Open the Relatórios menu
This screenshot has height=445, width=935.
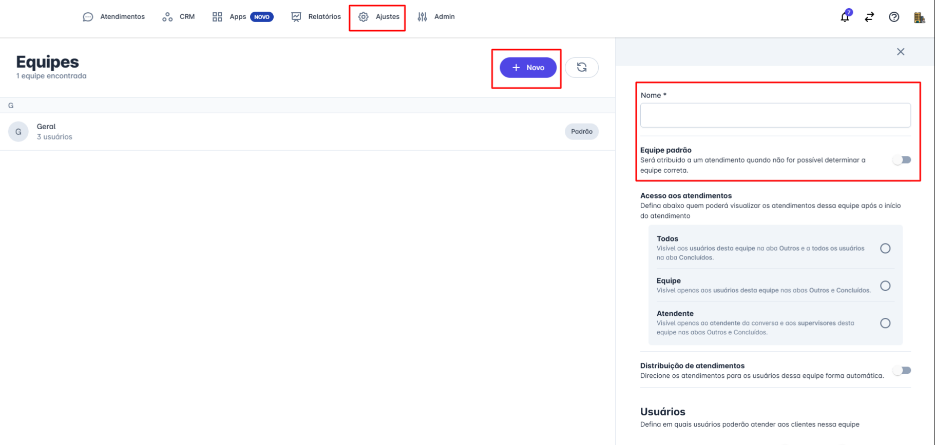(316, 17)
